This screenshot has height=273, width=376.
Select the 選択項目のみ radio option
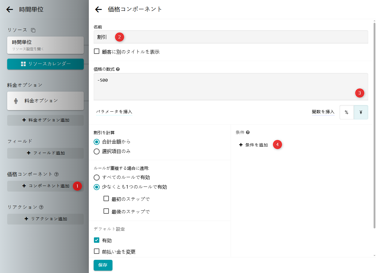tap(97, 151)
